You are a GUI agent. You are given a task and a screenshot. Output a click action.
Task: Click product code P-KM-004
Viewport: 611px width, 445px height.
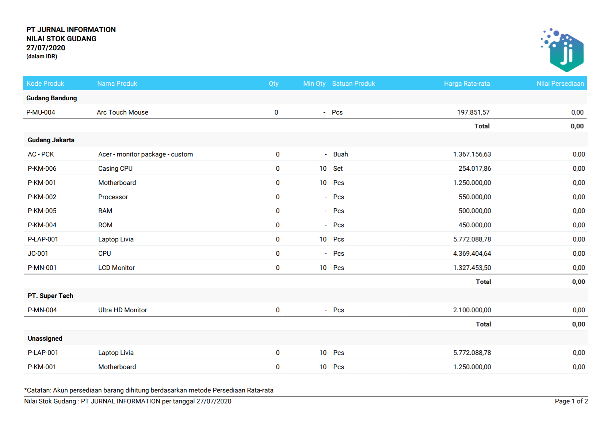click(x=42, y=225)
